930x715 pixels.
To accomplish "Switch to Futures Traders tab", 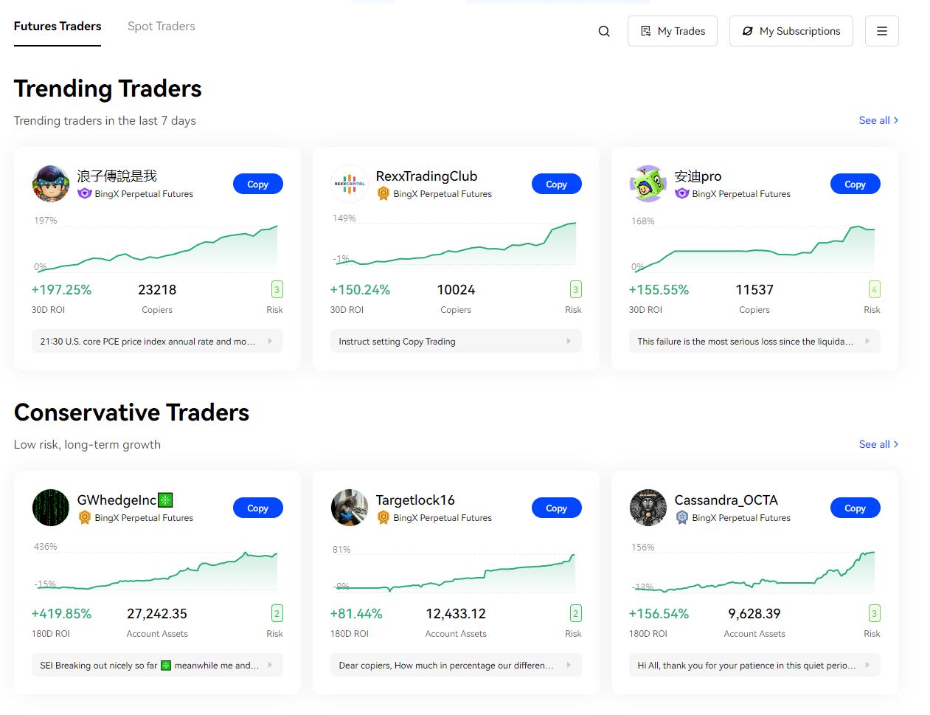I will click(58, 27).
